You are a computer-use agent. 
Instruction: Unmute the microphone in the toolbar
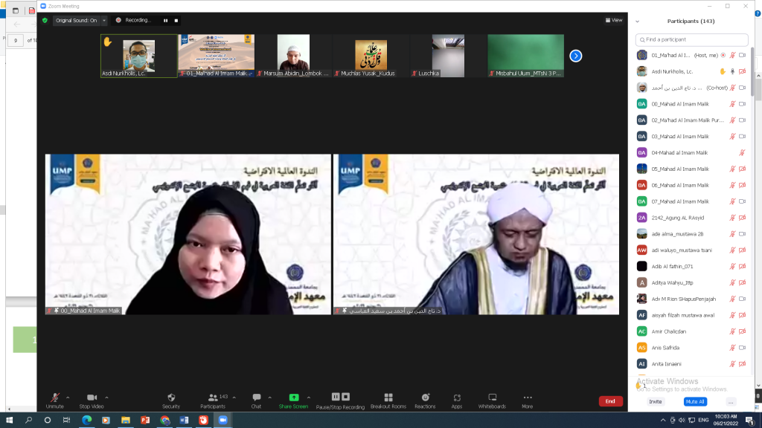[x=55, y=398]
